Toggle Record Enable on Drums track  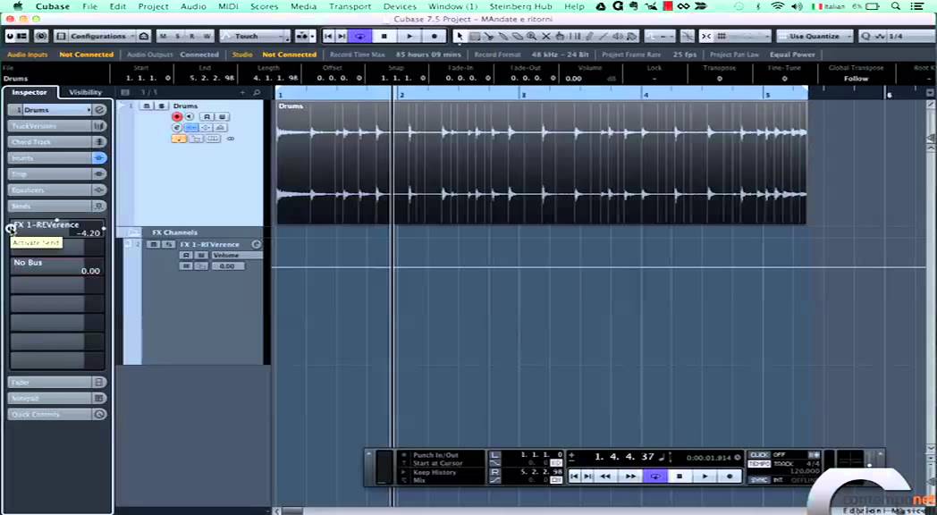coord(177,116)
